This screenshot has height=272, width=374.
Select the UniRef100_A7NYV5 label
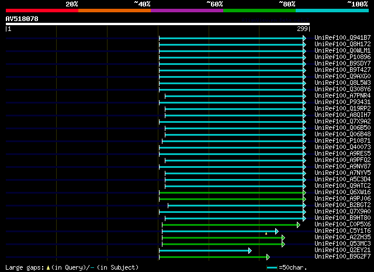342,173
